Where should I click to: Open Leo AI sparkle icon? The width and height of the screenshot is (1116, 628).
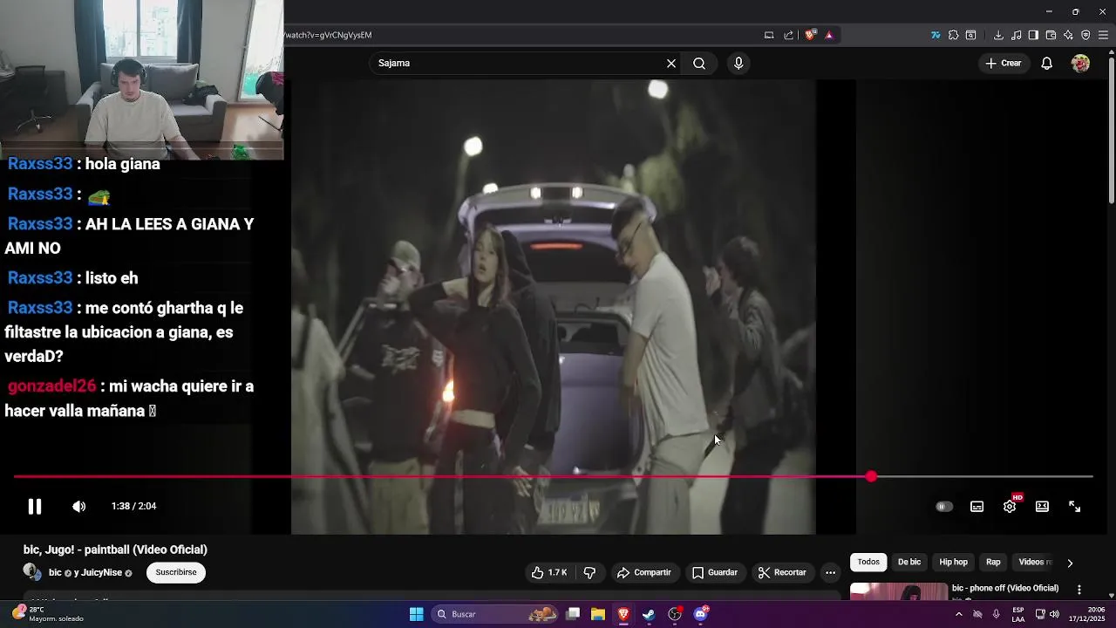click(1068, 36)
